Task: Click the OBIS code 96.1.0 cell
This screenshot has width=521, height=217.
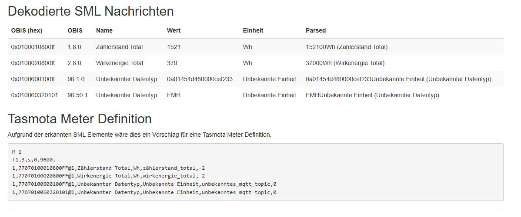Action: (76, 79)
